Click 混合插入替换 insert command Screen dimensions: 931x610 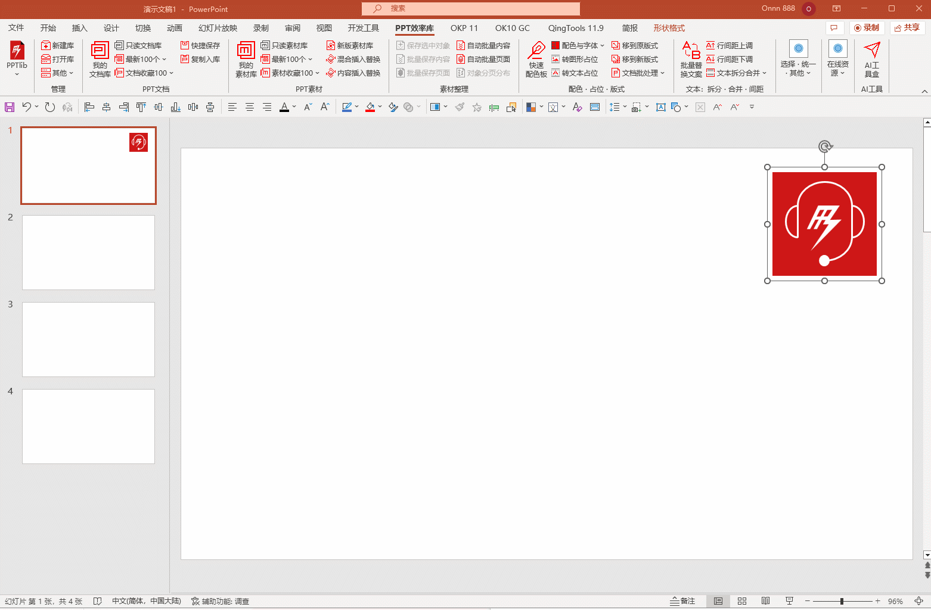pos(353,59)
